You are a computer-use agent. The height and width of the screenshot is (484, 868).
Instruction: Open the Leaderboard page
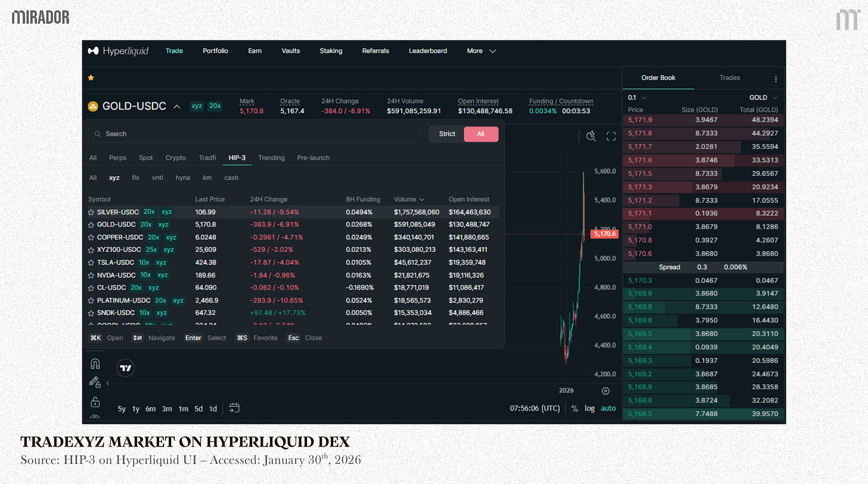point(428,51)
